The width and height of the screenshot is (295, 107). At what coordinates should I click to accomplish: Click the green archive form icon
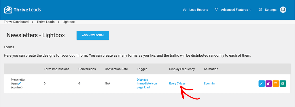click(283, 84)
